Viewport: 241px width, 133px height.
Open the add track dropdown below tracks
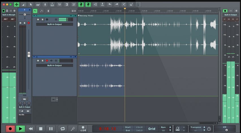coord(57,100)
